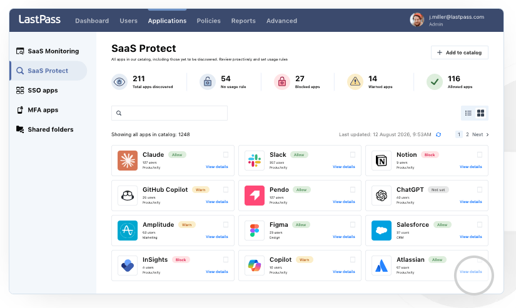Switch to grid view
The image size is (516, 308).
480,113
